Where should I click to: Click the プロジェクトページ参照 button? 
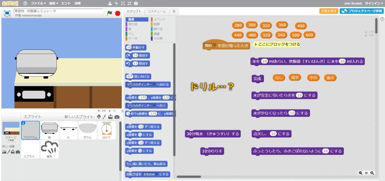361,11
